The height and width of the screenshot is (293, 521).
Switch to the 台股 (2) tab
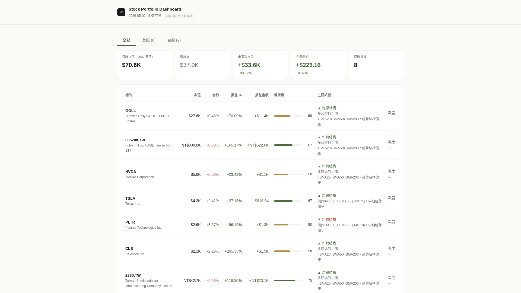(x=174, y=40)
